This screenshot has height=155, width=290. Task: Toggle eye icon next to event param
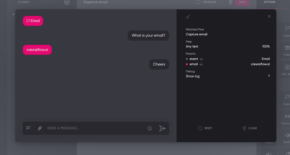[x=201, y=59]
